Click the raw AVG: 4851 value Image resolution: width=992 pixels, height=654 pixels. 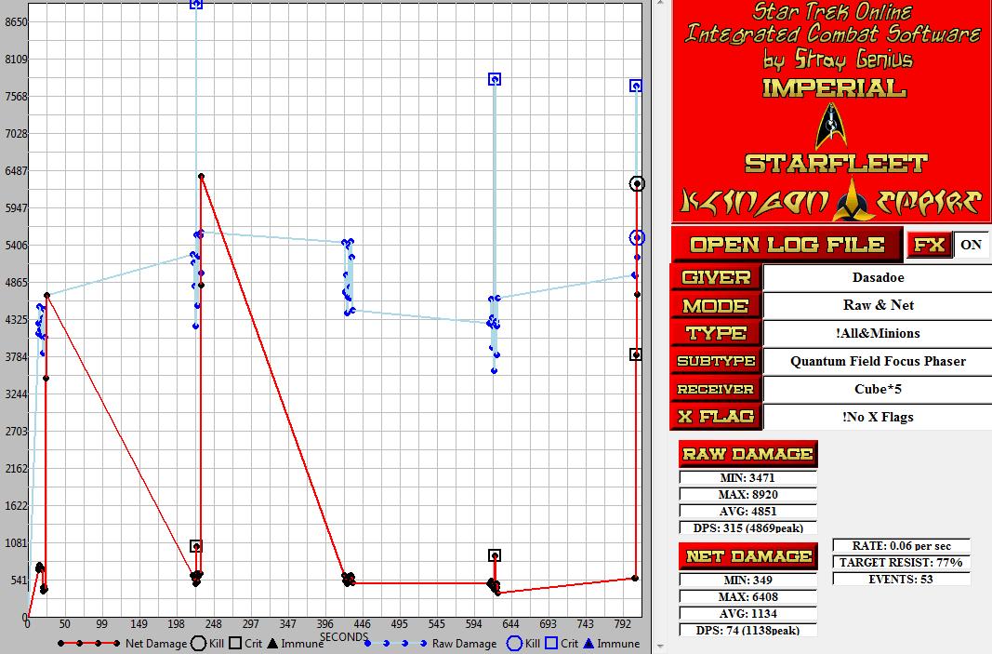(x=747, y=511)
